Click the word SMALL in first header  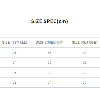(20, 43)
